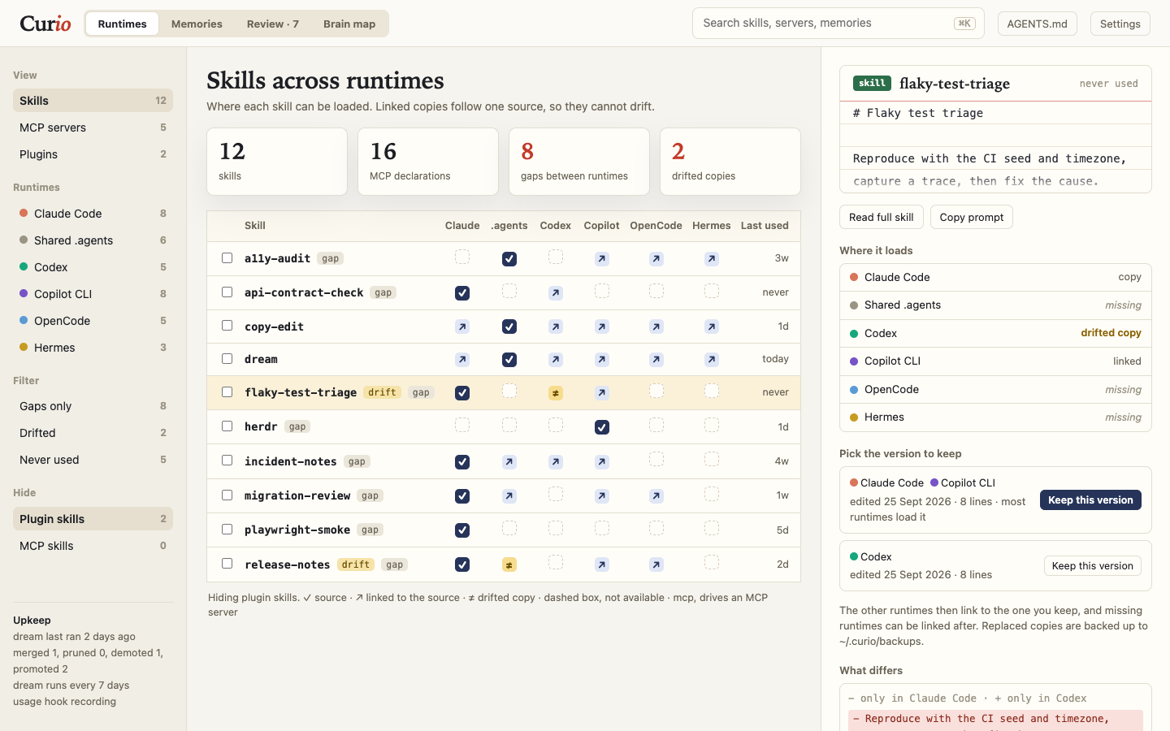The image size is (1170, 731).
Task: Click migration-review linked icon under OpenCode
Action: click(656, 496)
